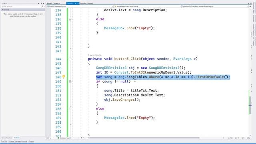
Task: Click 'MessageBox.Show("Empty")' on line 138
Action: pyautogui.click(x=128, y=28)
